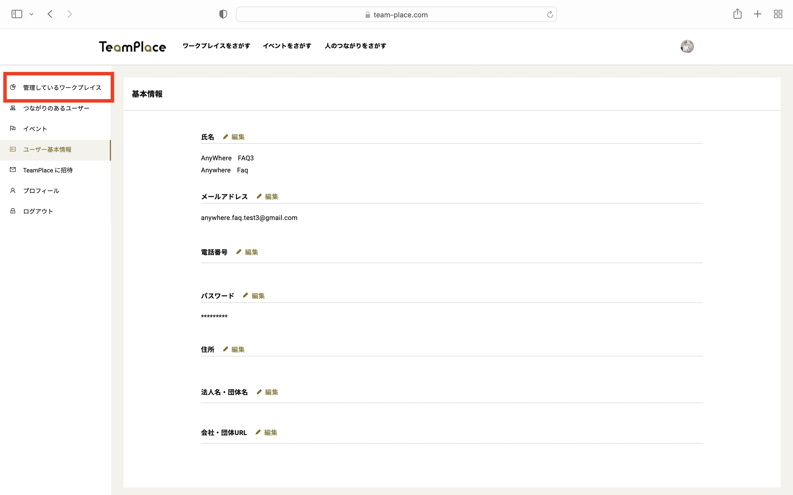The image size is (793, 495).
Task: Click the team-place.com address bar
Action: [396, 15]
